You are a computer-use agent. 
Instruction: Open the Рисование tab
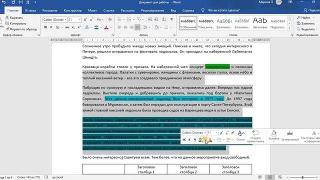50,10
